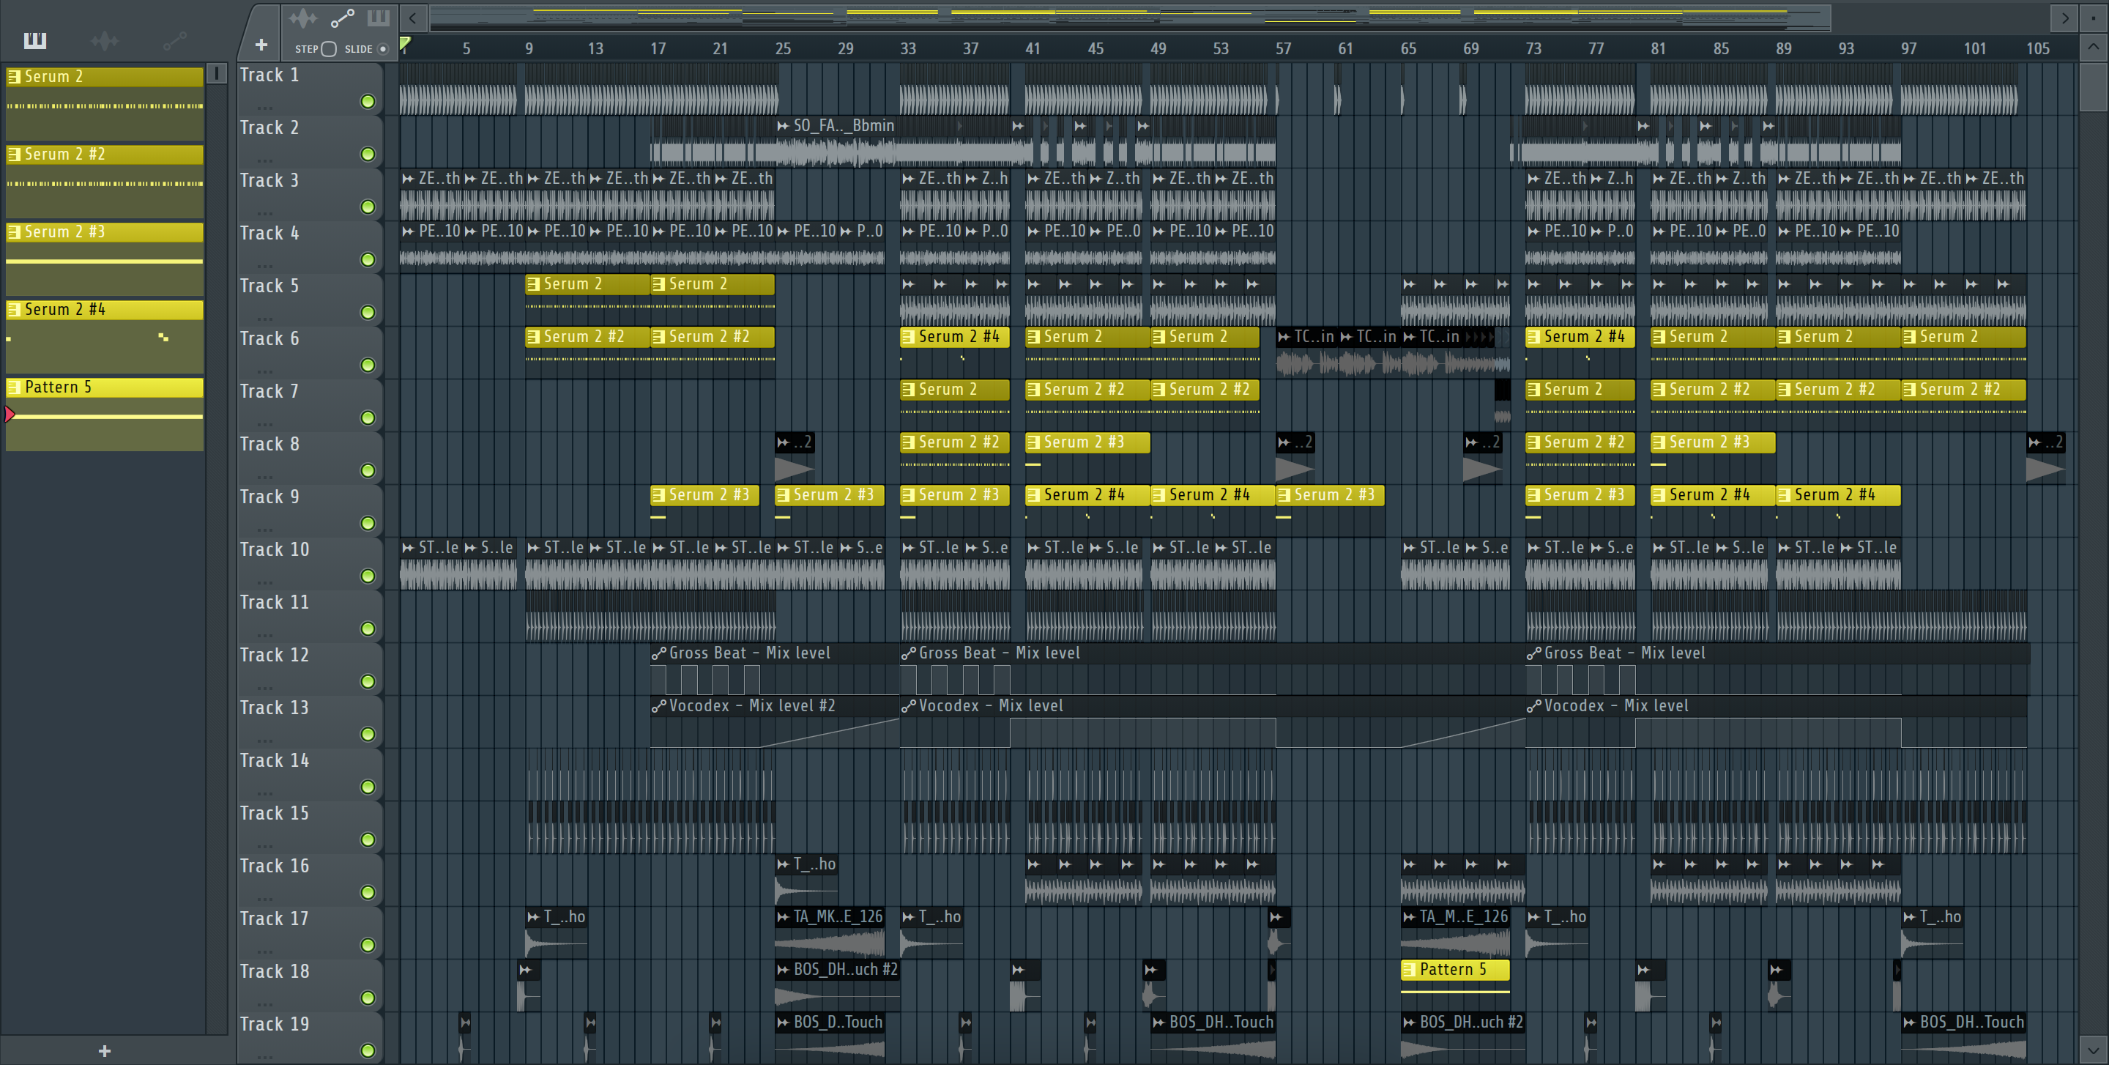Screen dimensions: 2109x1065
Task: Select the Track 3 header label
Action: [x=269, y=180]
